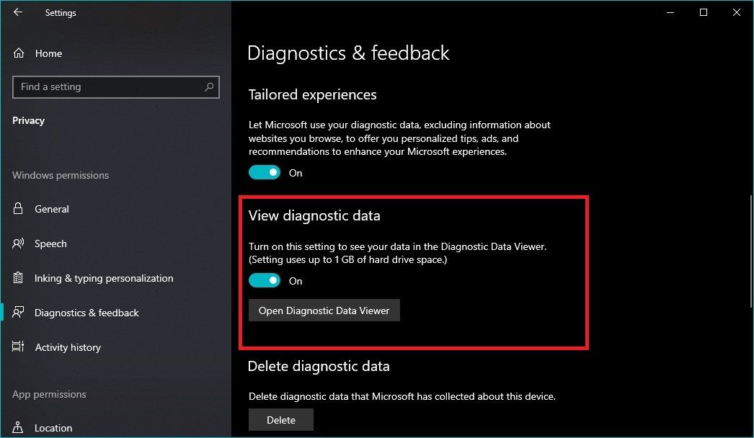Collapse the Privacy category heading
Screen dimensions: 754x438
tap(28, 120)
